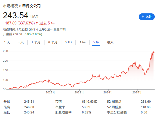This screenshot has width=162, height=119.
Task: Click the 2024年 axis marker
Action: [x=108, y=92]
